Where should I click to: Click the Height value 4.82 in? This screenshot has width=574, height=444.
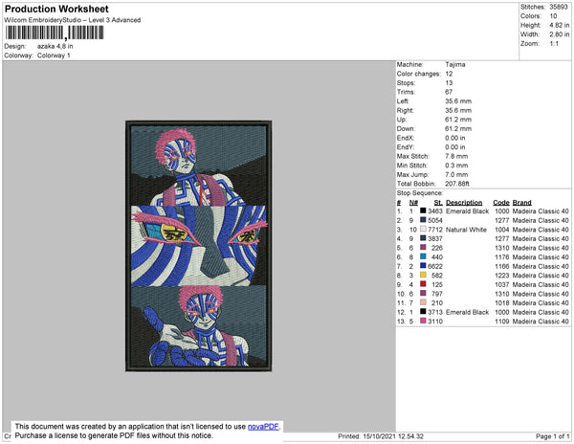(x=560, y=25)
